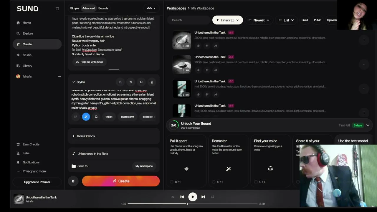This screenshot has width=377, height=212.
Task: Share the 3:18 song
Action: tap(216, 70)
